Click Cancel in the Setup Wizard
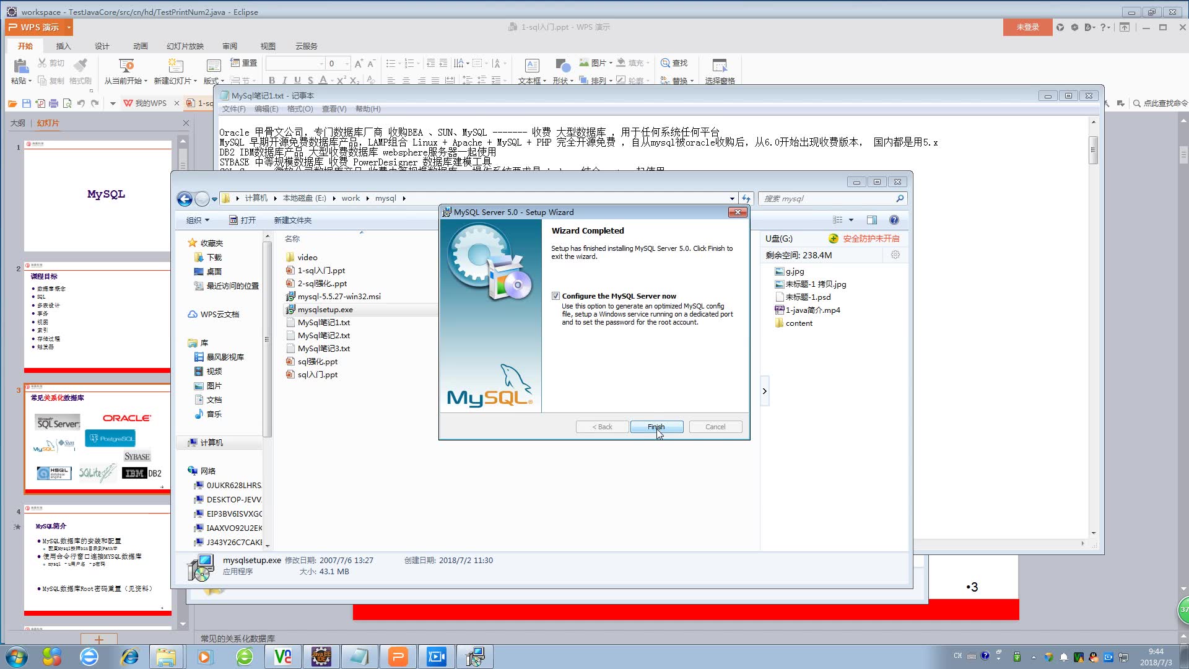 (x=715, y=427)
